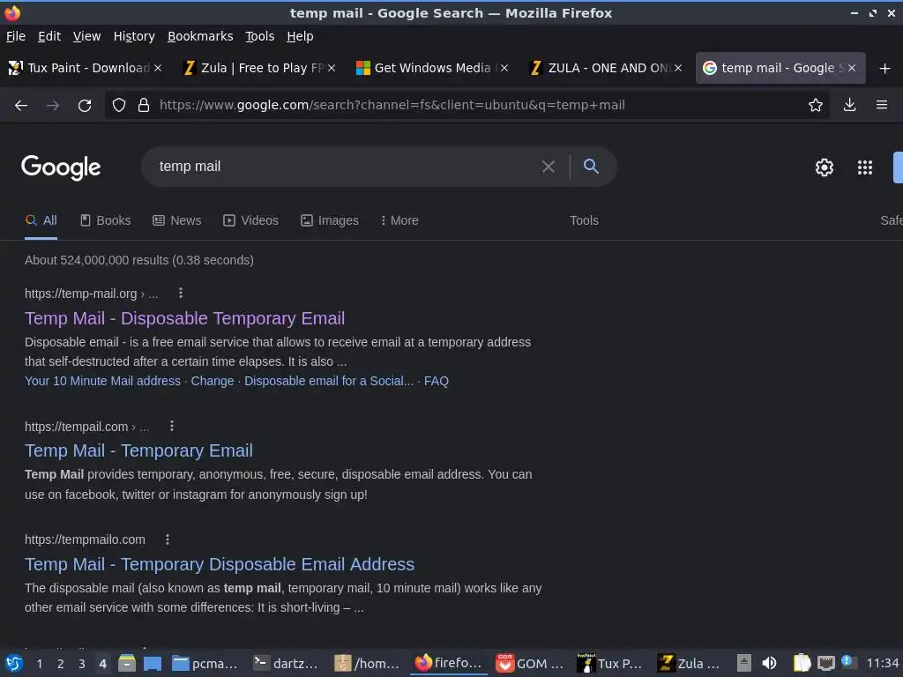The height and width of the screenshot is (677, 903).
Task: Bookmark this page with the star icon
Action: click(x=816, y=105)
